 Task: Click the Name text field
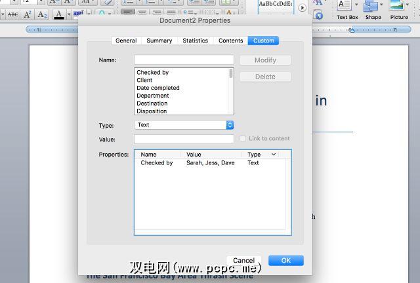point(184,60)
